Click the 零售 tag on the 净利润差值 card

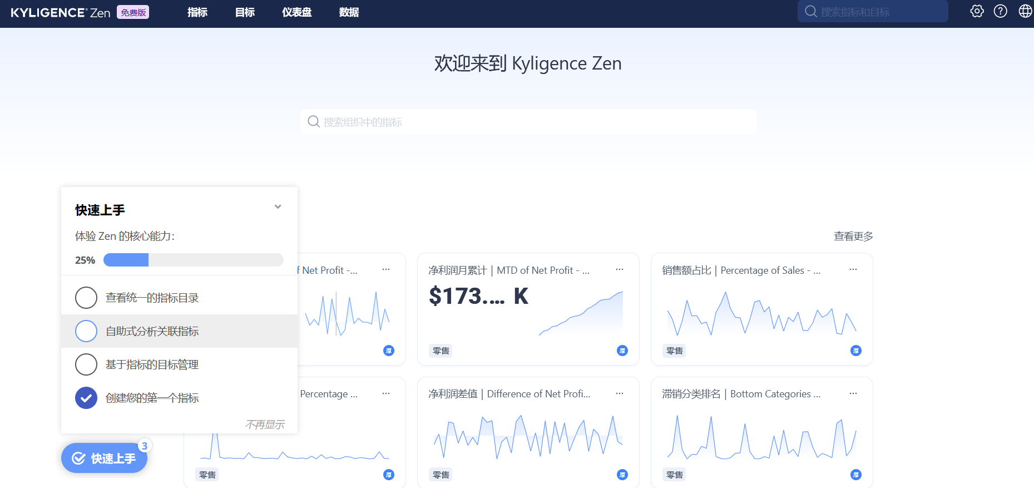[x=441, y=475]
